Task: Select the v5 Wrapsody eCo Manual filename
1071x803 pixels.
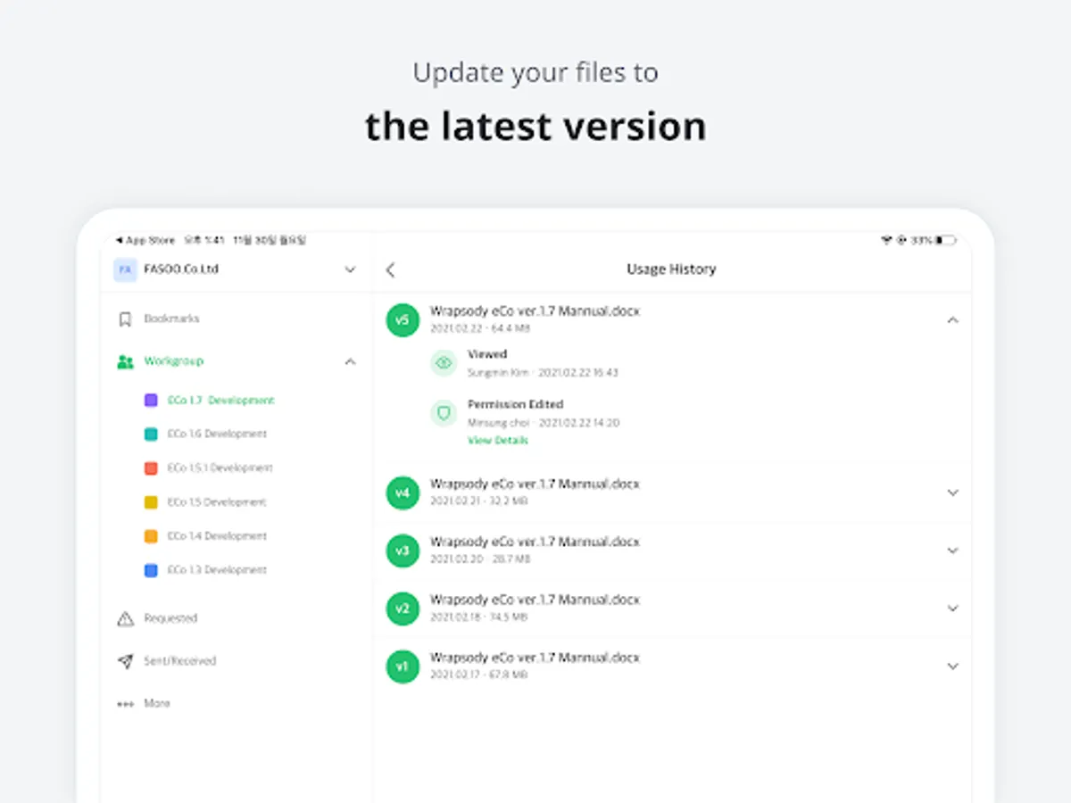Action: 535,311
